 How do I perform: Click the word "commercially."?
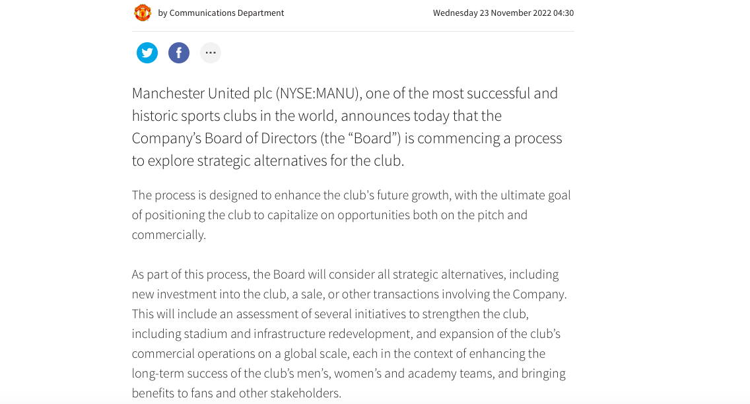(x=169, y=235)
